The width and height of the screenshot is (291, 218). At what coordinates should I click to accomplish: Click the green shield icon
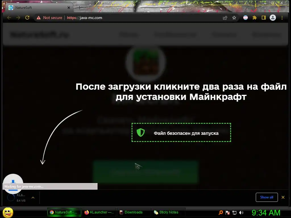click(x=140, y=133)
